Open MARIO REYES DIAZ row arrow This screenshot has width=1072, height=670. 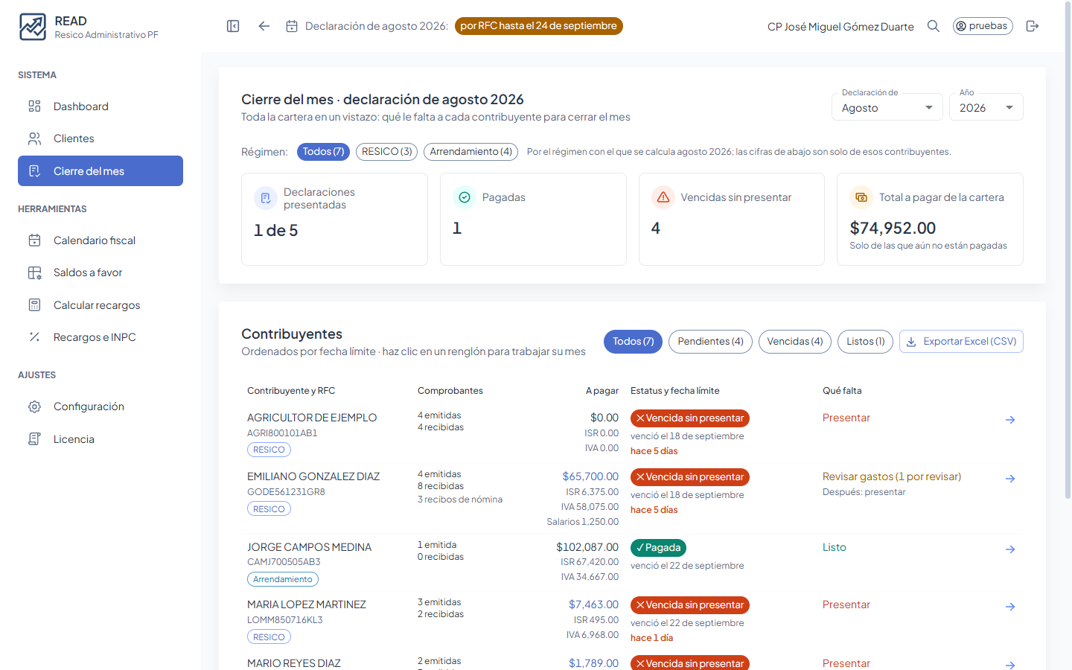point(1010,665)
